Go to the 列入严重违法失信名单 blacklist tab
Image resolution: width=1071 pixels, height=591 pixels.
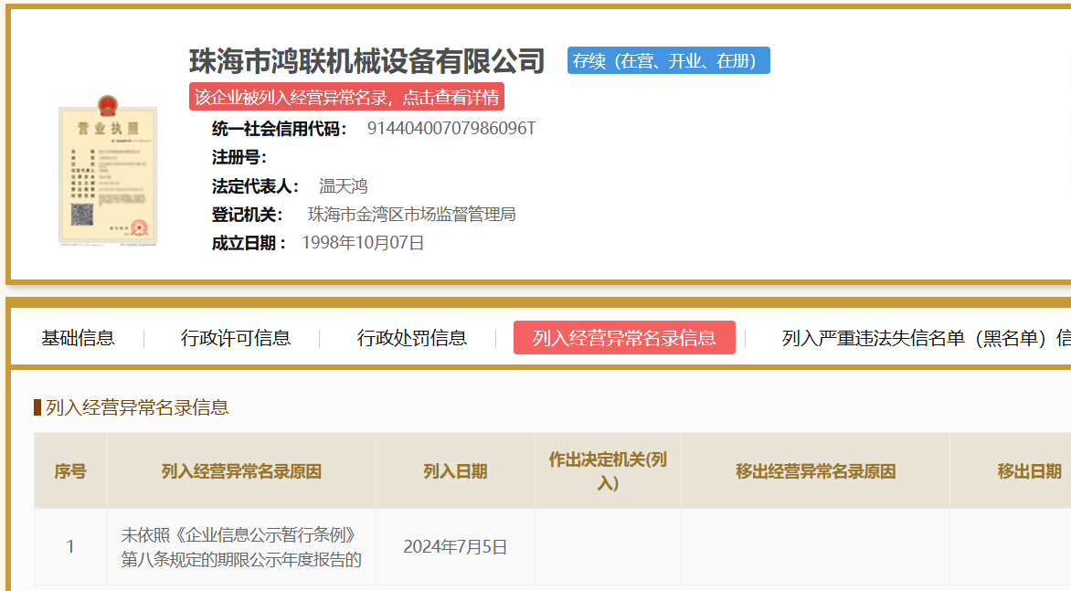click(x=923, y=338)
